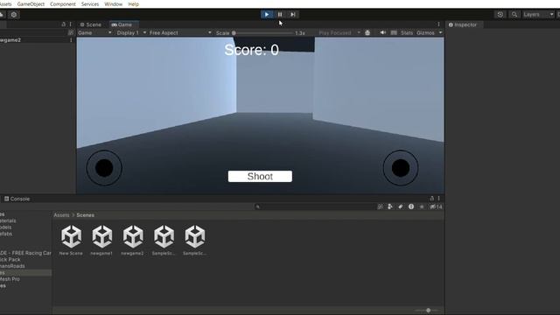This screenshot has width=560, height=315.
Task: Select the newgame2 scene asset thumbnail
Action: click(133, 236)
